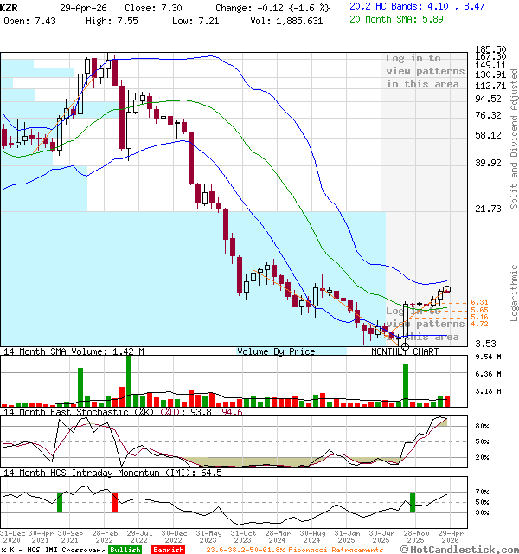The height and width of the screenshot is (554, 519).
Task: Click the green bullish IMI marker near 2025
Action: tap(413, 501)
